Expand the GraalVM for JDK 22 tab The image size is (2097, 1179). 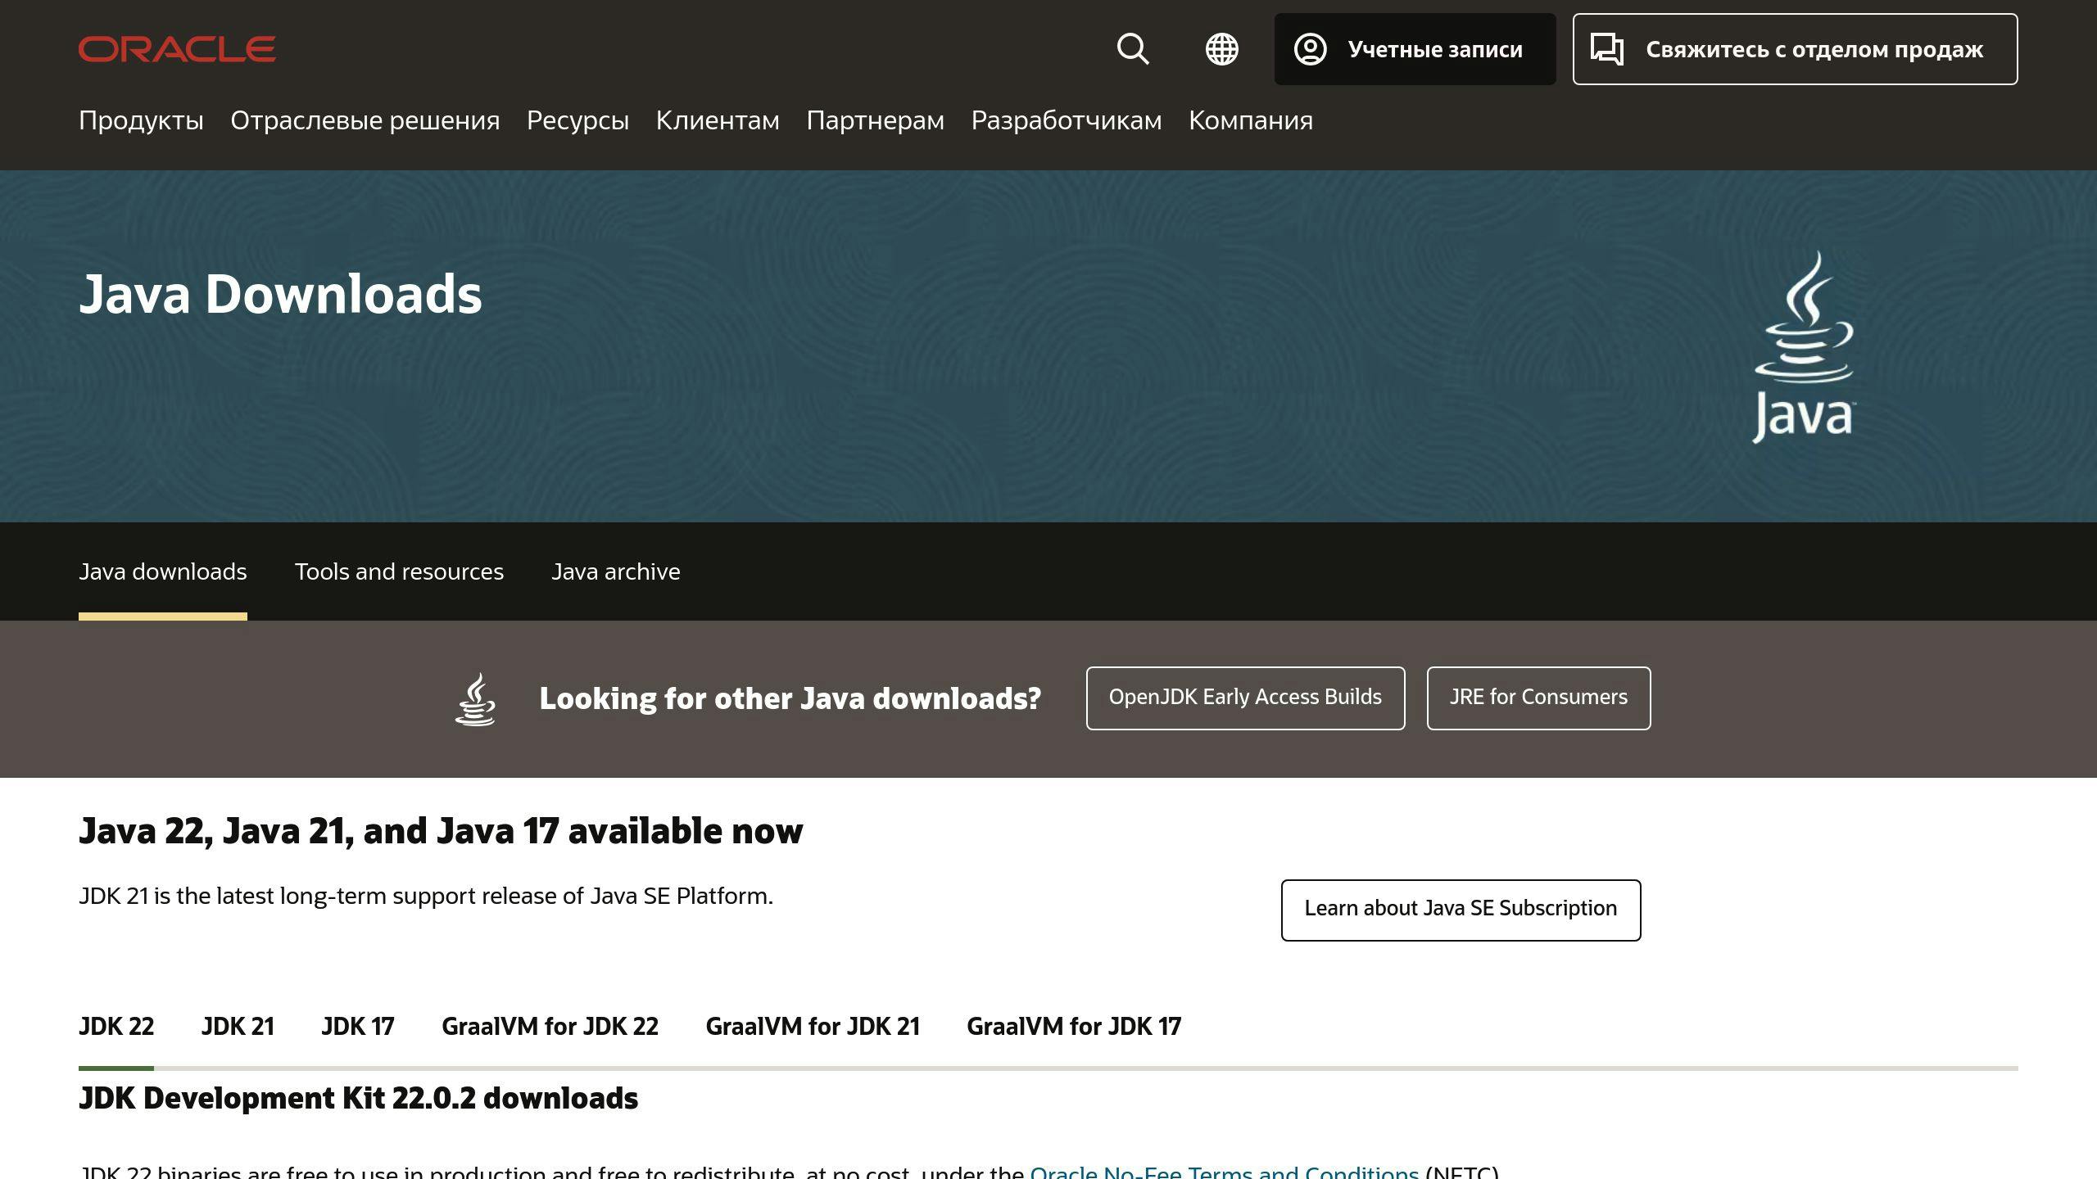549,1025
